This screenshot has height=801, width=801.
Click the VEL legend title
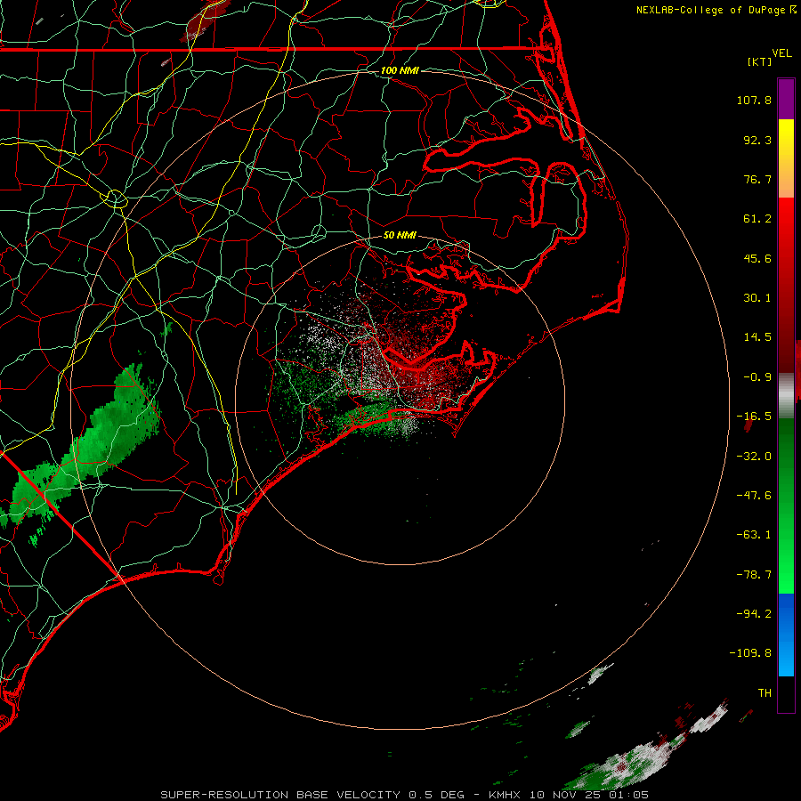click(x=781, y=53)
